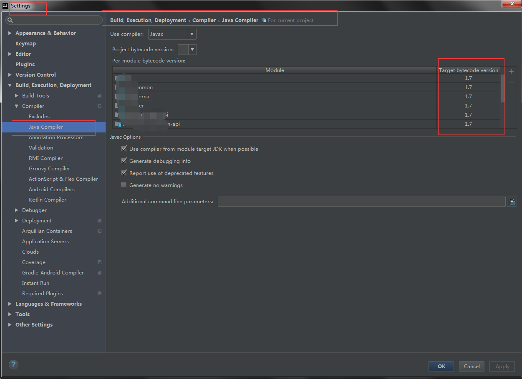The width and height of the screenshot is (522, 379).
Task: Open the RMI Compiler settings
Action: click(45, 158)
